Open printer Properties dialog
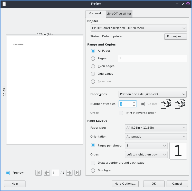The height and width of the screenshot is (191, 192). click(175, 36)
